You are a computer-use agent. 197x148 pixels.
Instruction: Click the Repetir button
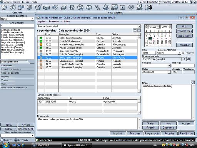click(150, 128)
